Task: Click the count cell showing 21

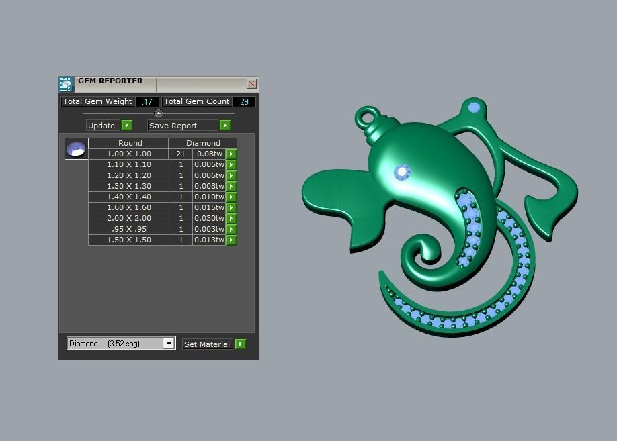Action: click(x=181, y=154)
